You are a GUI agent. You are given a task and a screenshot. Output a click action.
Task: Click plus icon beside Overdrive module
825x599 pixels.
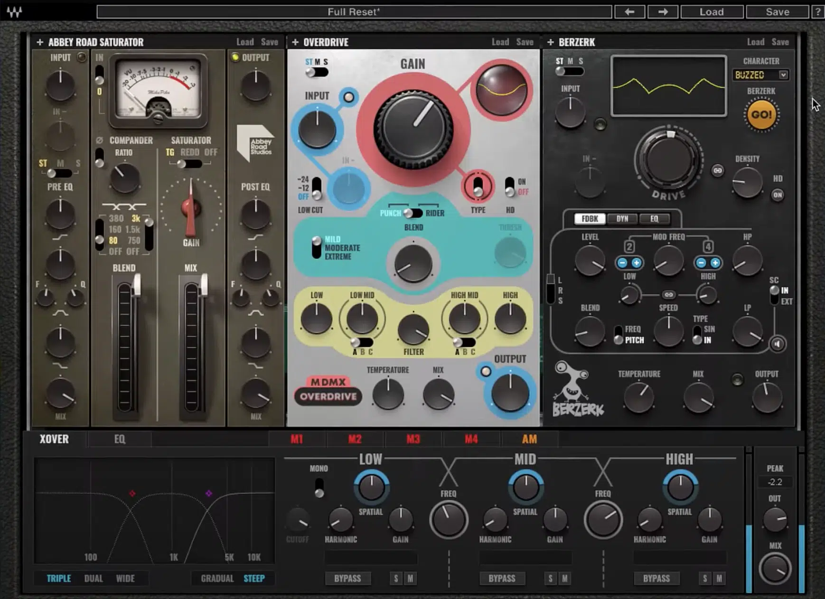click(295, 42)
